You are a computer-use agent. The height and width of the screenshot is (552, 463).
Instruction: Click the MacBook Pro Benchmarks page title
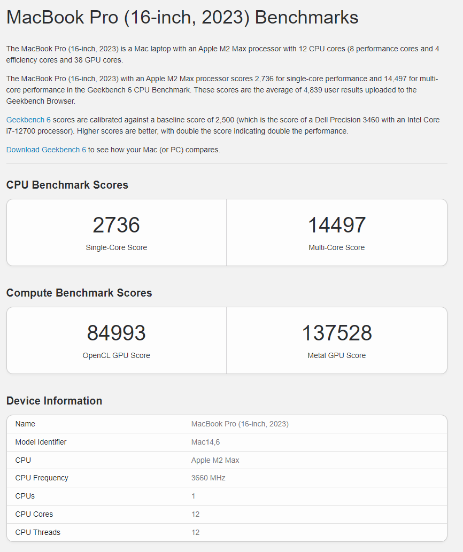(182, 17)
